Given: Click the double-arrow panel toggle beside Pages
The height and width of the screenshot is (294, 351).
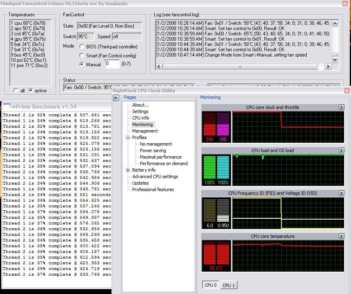Looking at the screenshot, I should click(x=116, y=98).
